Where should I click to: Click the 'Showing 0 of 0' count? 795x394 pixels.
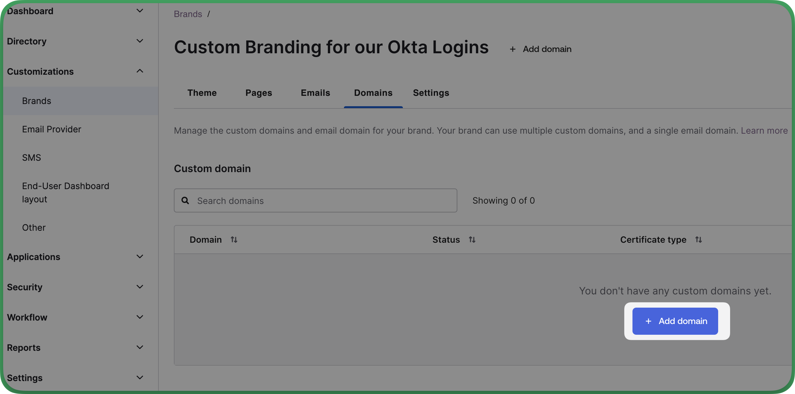pyautogui.click(x=504, y=200)
